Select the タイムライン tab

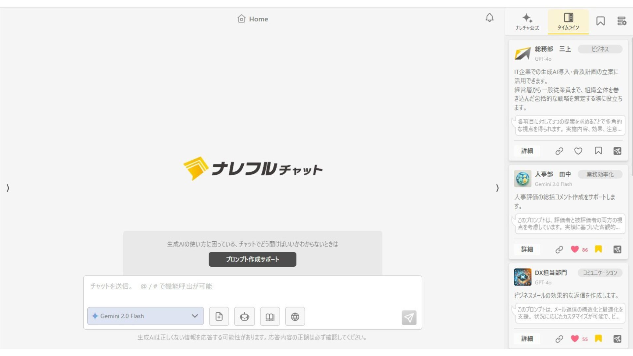tap(568, 22)
